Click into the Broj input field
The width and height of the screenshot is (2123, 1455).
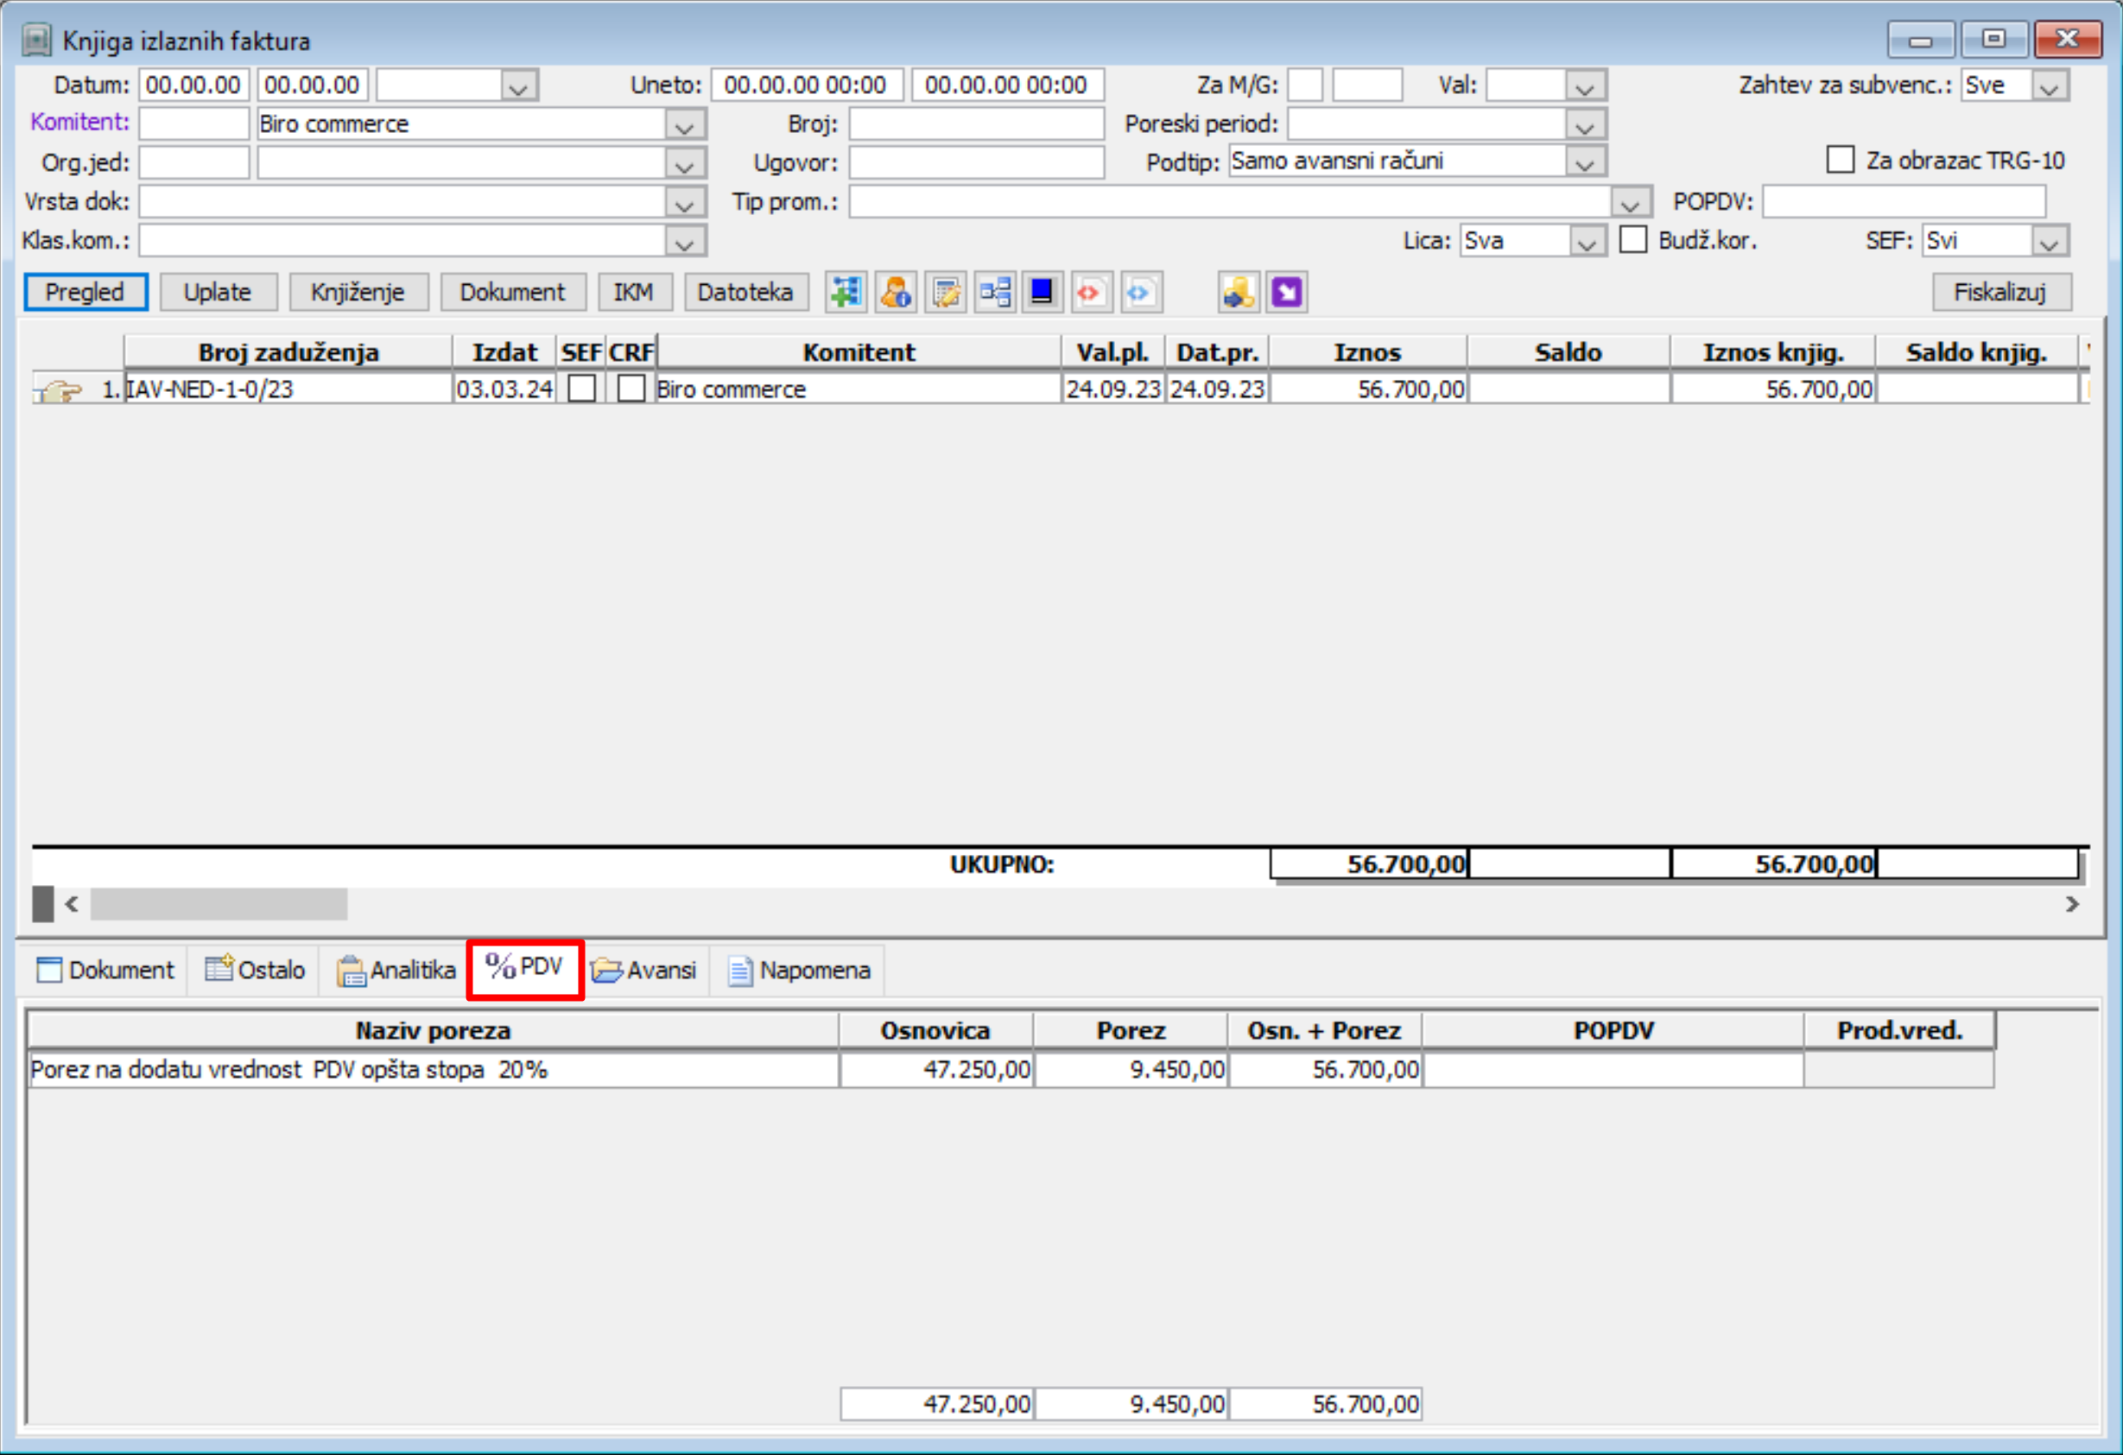[x=976, y=124]
